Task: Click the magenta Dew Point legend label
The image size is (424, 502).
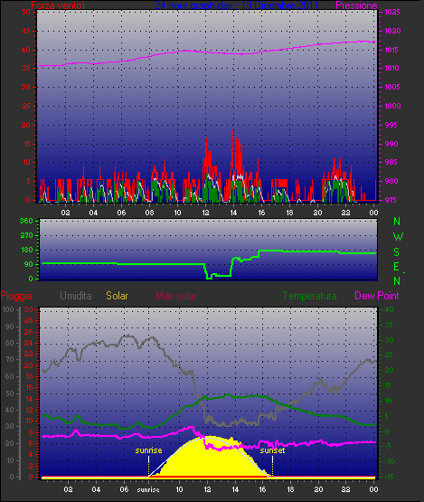Action: coord(377,296)
